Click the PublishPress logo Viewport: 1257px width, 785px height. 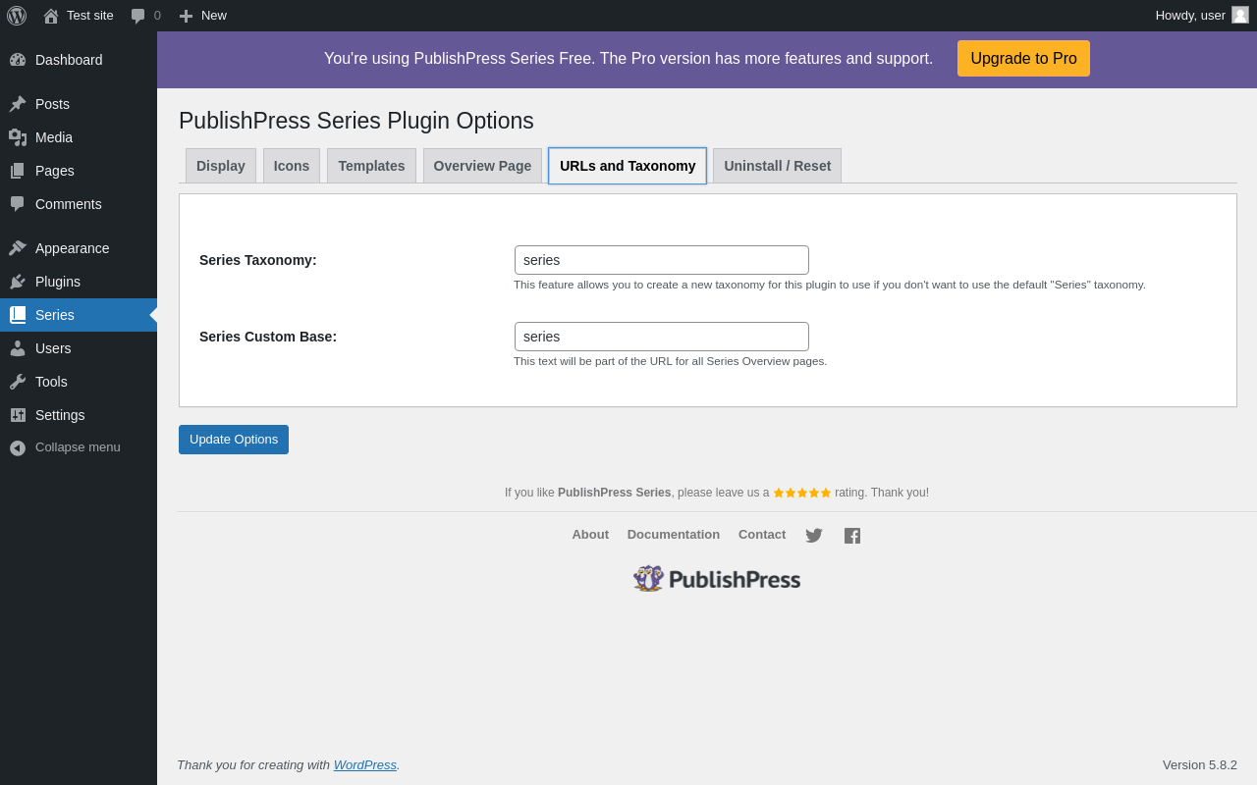click(x=717, y=579)
